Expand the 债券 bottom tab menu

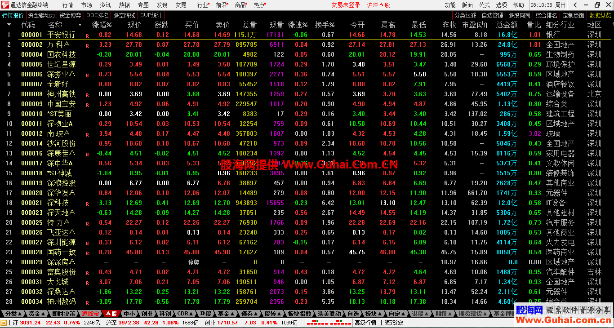(249, 314)
